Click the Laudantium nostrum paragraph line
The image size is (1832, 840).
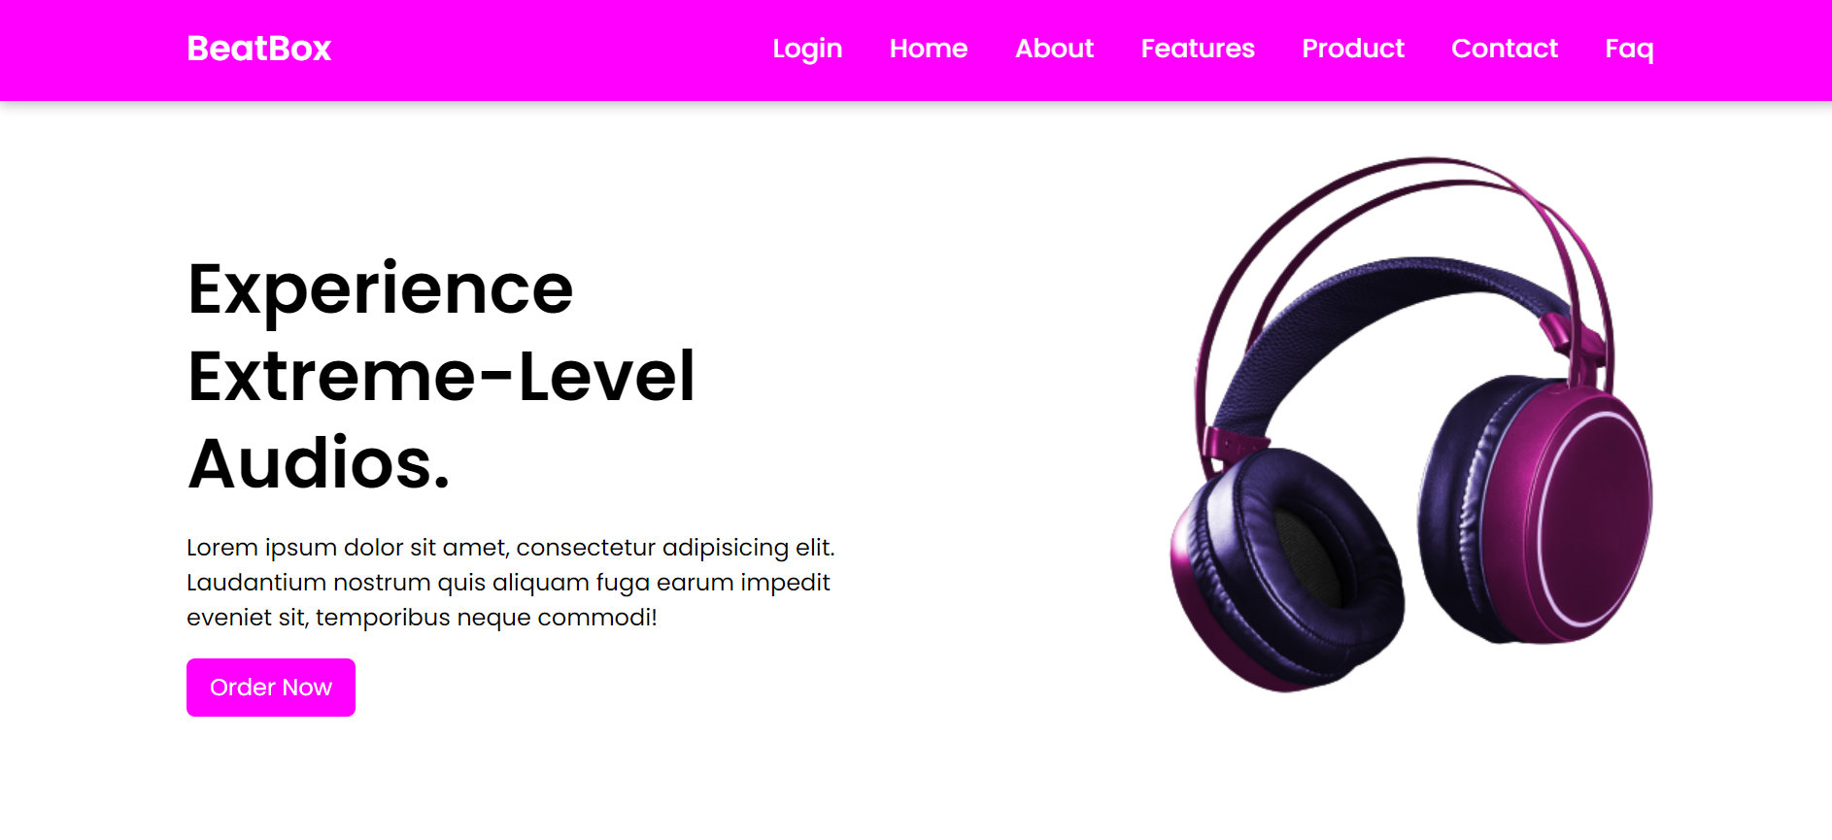tap(508, 583)
